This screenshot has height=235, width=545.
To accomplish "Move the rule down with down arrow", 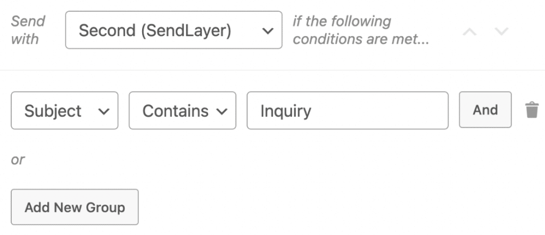I will [x=501, y=31].
